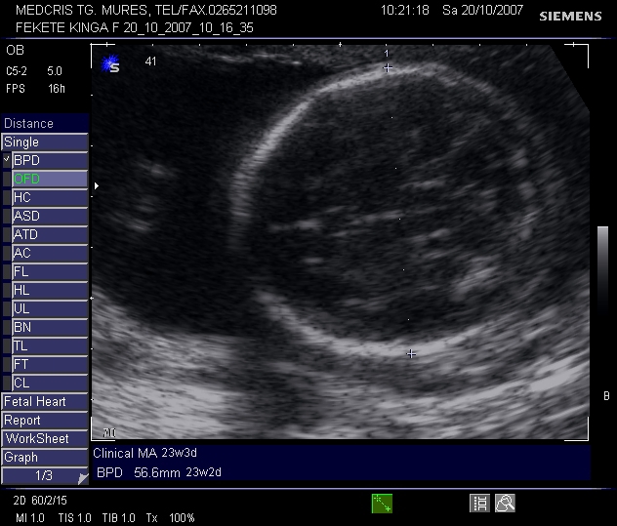Screen dimensions: 617x526
Task: Open the WorkSheet menu item
Action: click(x=44, y=438)
